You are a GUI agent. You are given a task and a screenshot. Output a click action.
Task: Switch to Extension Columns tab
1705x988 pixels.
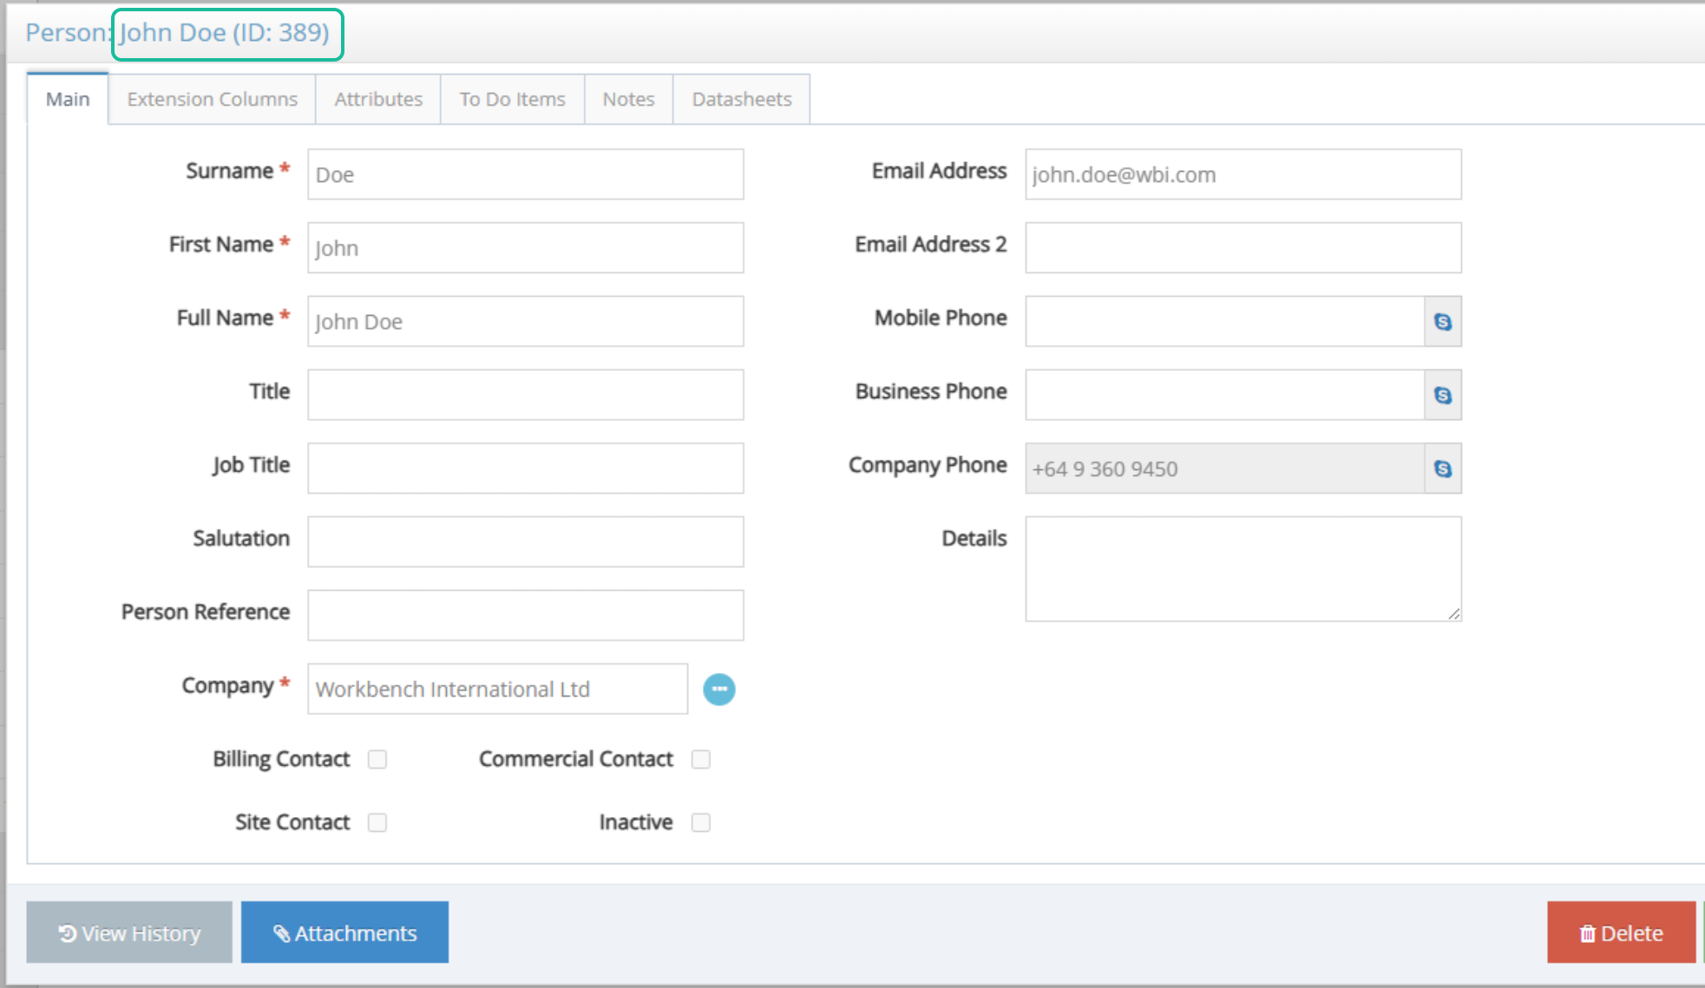click(x=212, y=100)
